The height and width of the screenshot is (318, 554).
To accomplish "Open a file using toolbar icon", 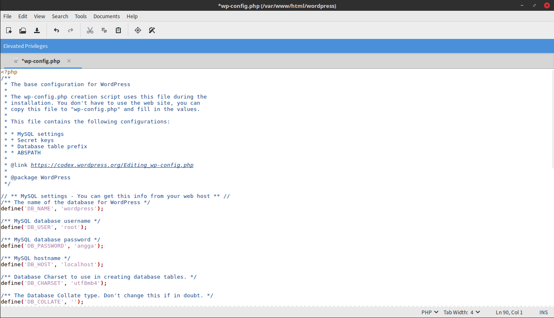I will coord(23,30).
